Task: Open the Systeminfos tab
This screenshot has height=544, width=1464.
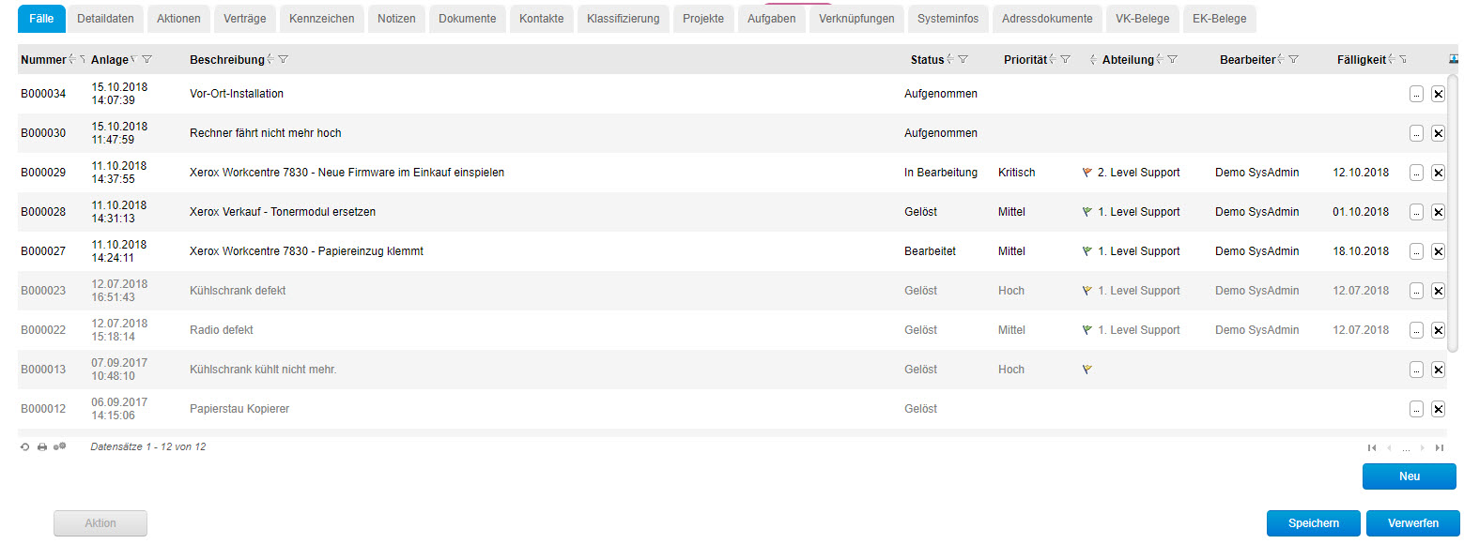Action: click(x=948, y=19)
